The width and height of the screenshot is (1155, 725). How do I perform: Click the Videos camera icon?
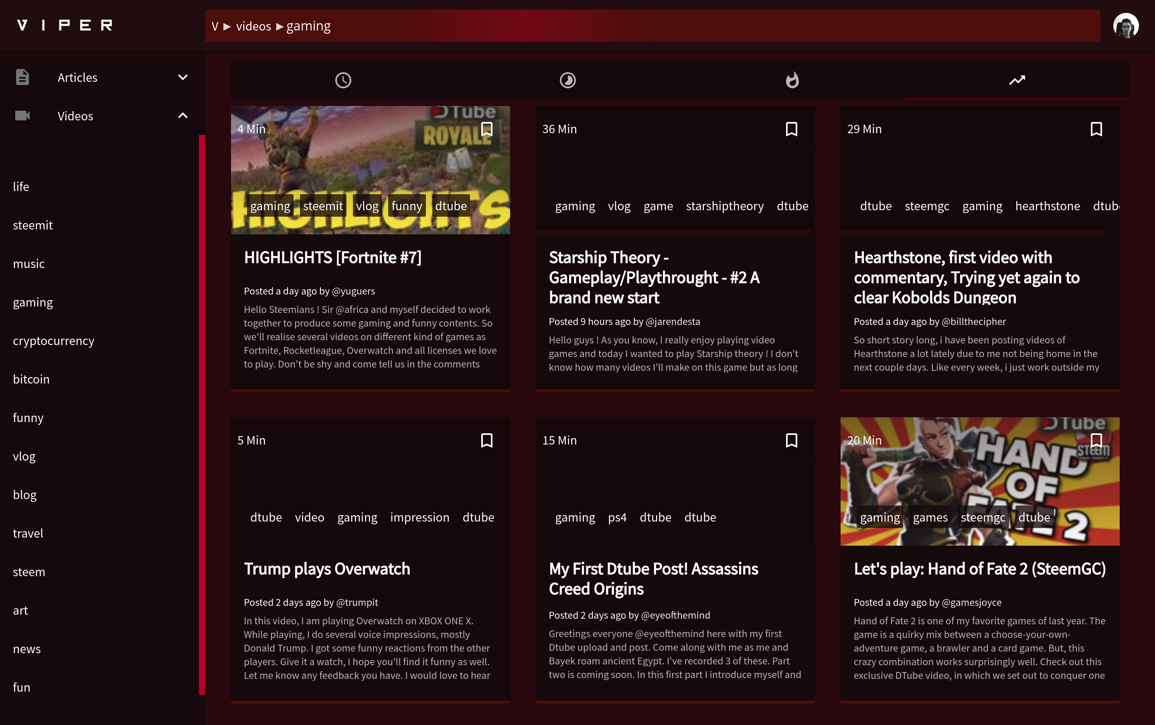click(x=22, y=116)
